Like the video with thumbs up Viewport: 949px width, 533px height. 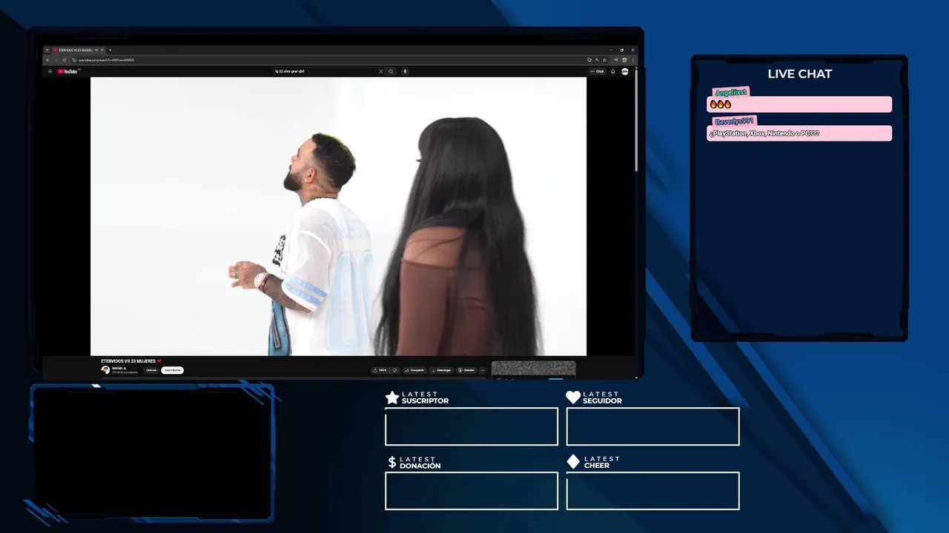pyautogui.click(x=380, y=370)
